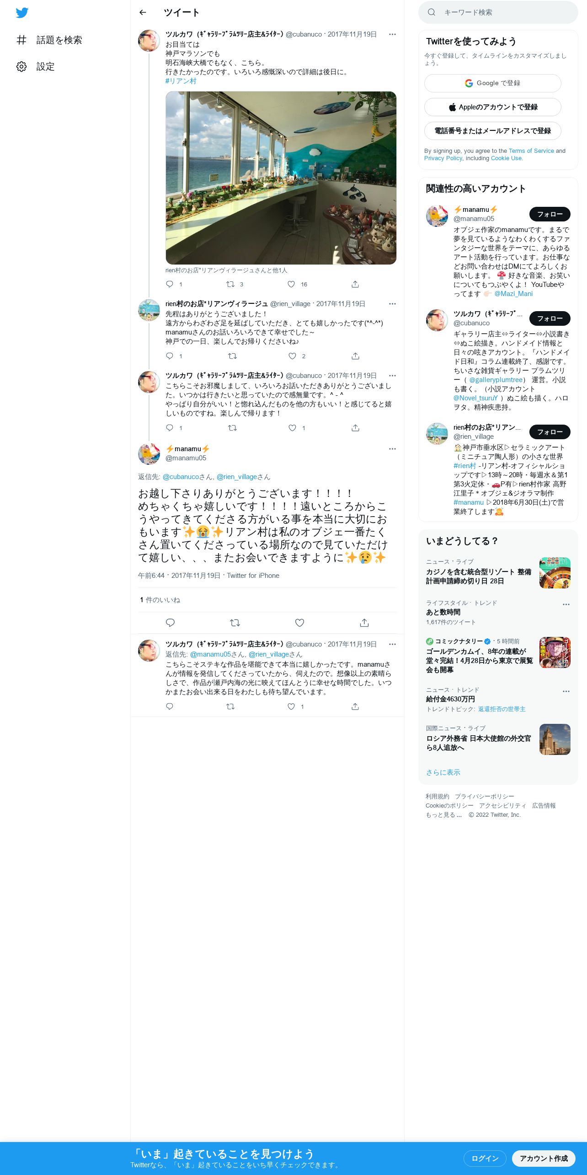The image size is (587, 1175).
Task: Share the first tweet with photo
Action: click(x=355, y=284)
